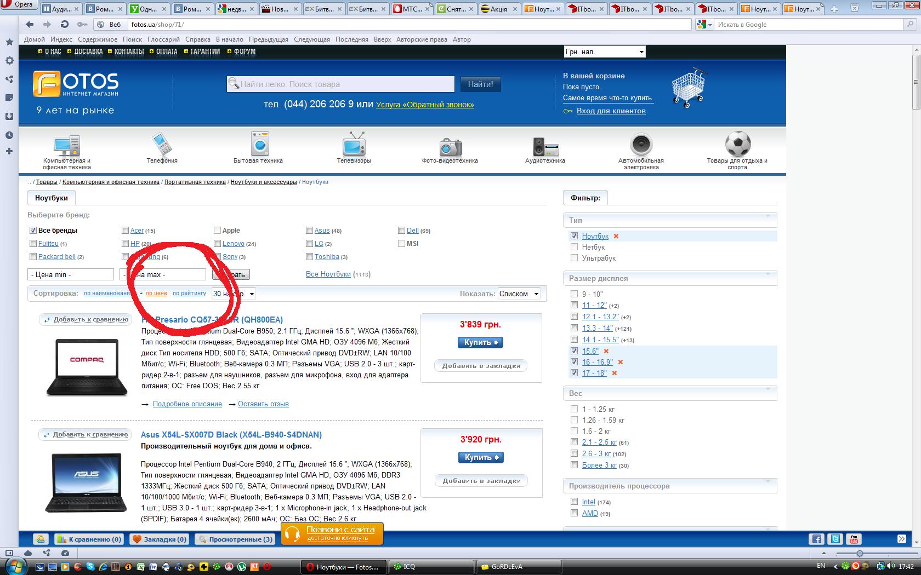The height and width of the screenshot is (575, 921).
Task: Open the Facebook icon in the bottom bar
Action: pyautogui.click(x=817, y=539)
